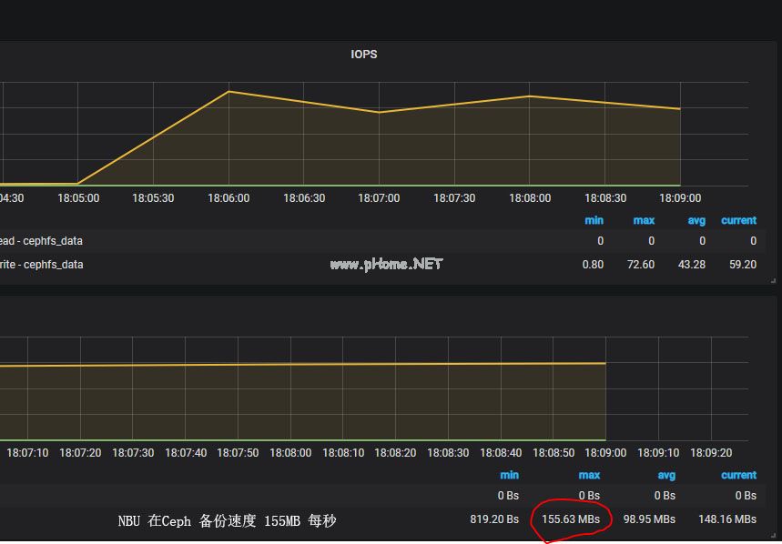Click the yellow color marker for write series
Image resolution: width=782 pixels, height=544 pixels.
(3, 264)
